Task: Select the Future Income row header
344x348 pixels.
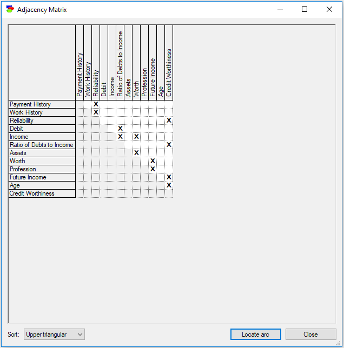Action: click(x=42, y=177)
